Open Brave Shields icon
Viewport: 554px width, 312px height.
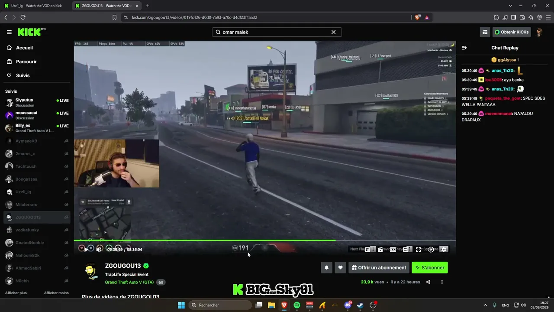(x=417, y=17)
